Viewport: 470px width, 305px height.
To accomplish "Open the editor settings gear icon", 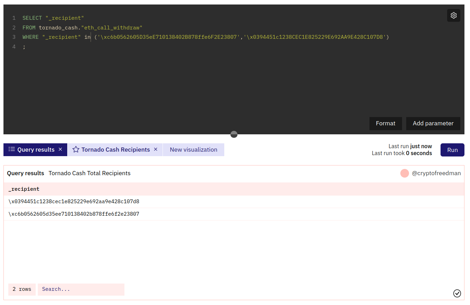I will click(454, 16).
